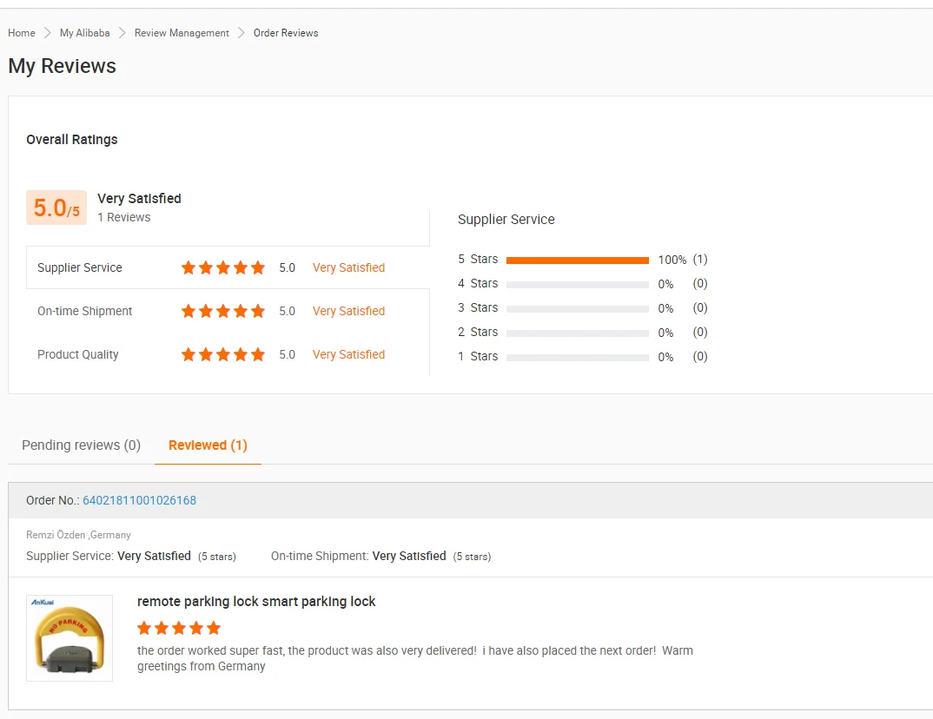
Task: Click the 5 Stars orange progress bar
Action: pyautogui.click(x=577, y=260)
